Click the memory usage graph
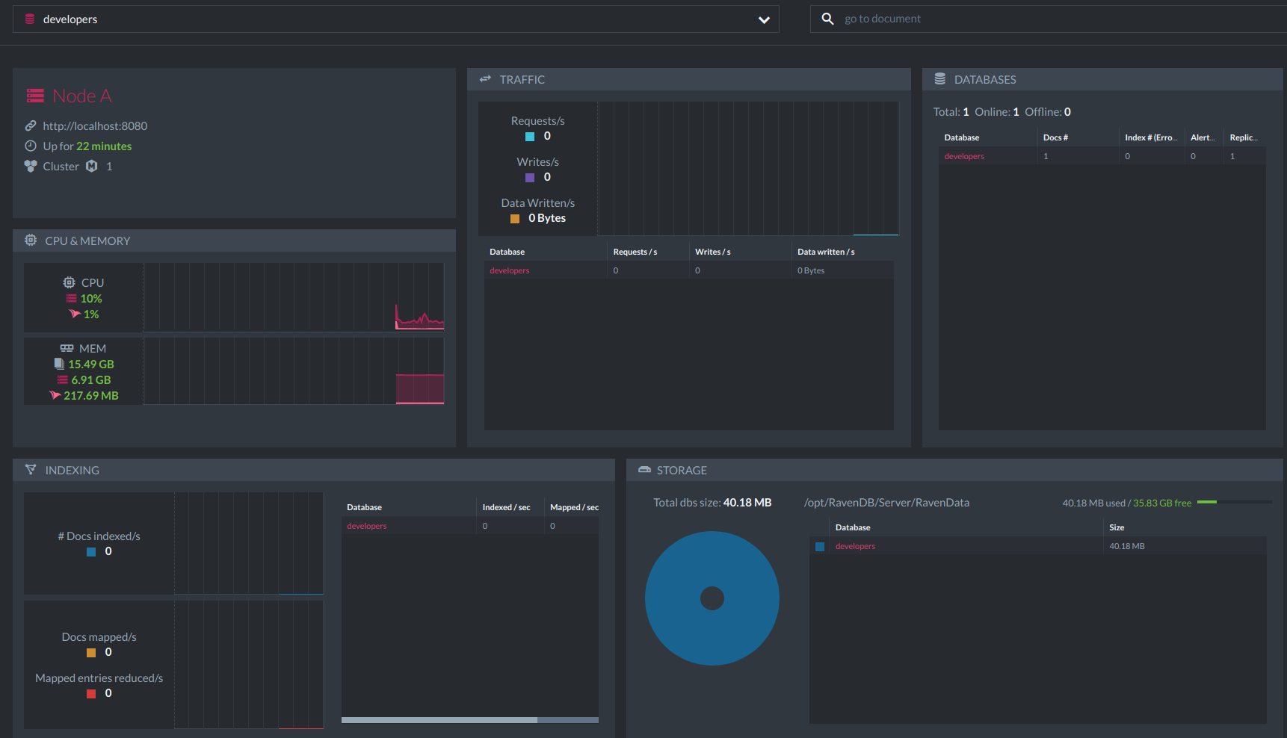The image size is (1287, 738). pos(294,371)
